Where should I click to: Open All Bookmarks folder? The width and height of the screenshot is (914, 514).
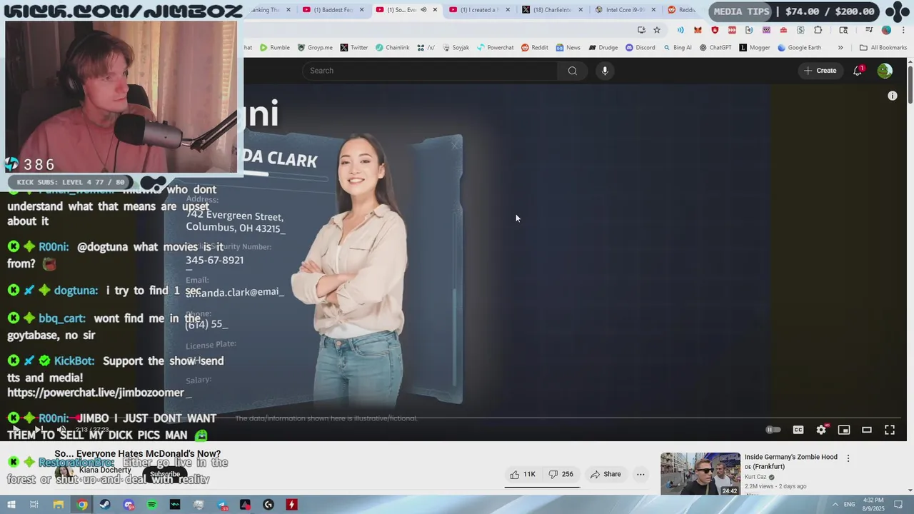coord(883,48)
